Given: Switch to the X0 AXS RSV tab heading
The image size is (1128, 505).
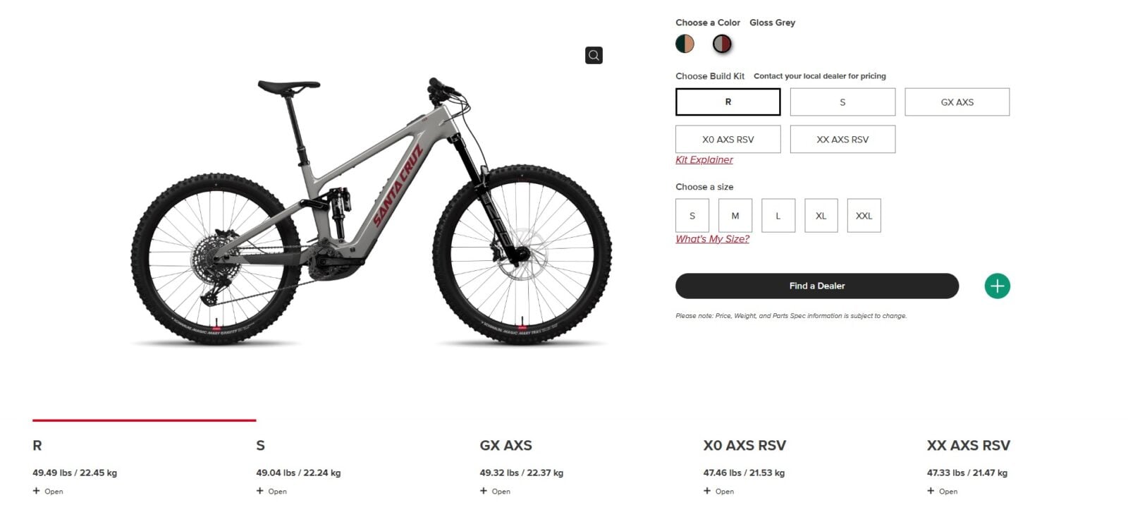Looking at the screenshot, I should pos(744,445).
